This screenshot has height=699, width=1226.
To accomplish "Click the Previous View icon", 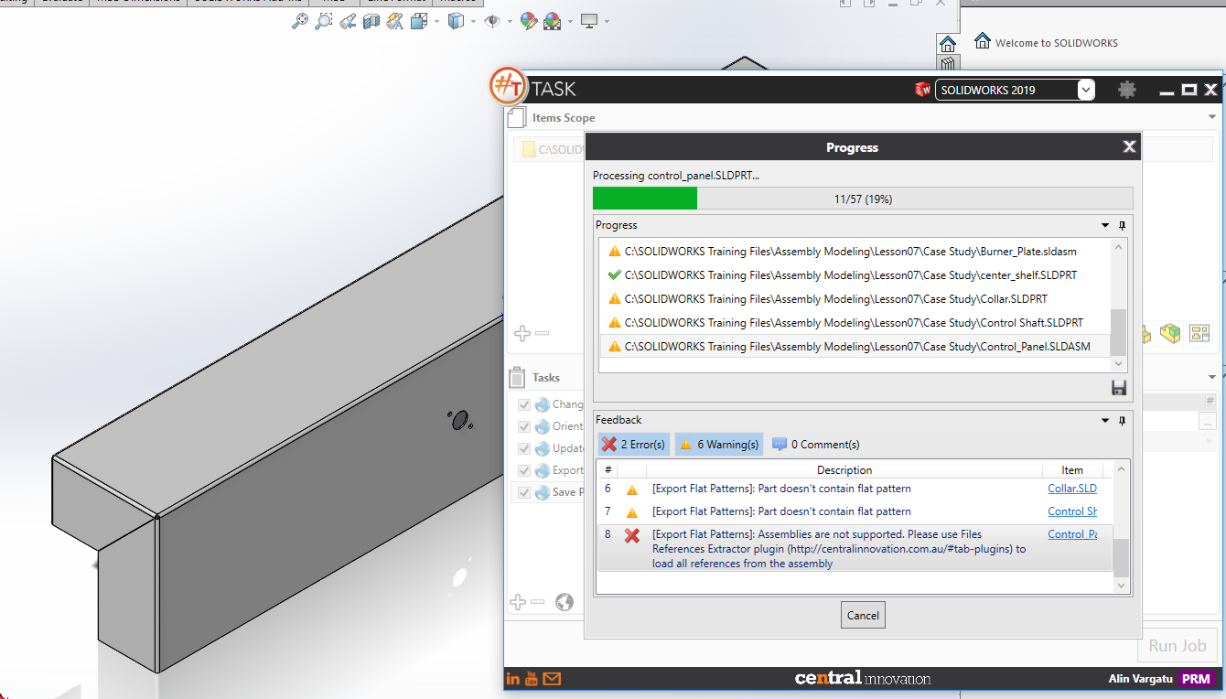I will click(x=348, y=21).
